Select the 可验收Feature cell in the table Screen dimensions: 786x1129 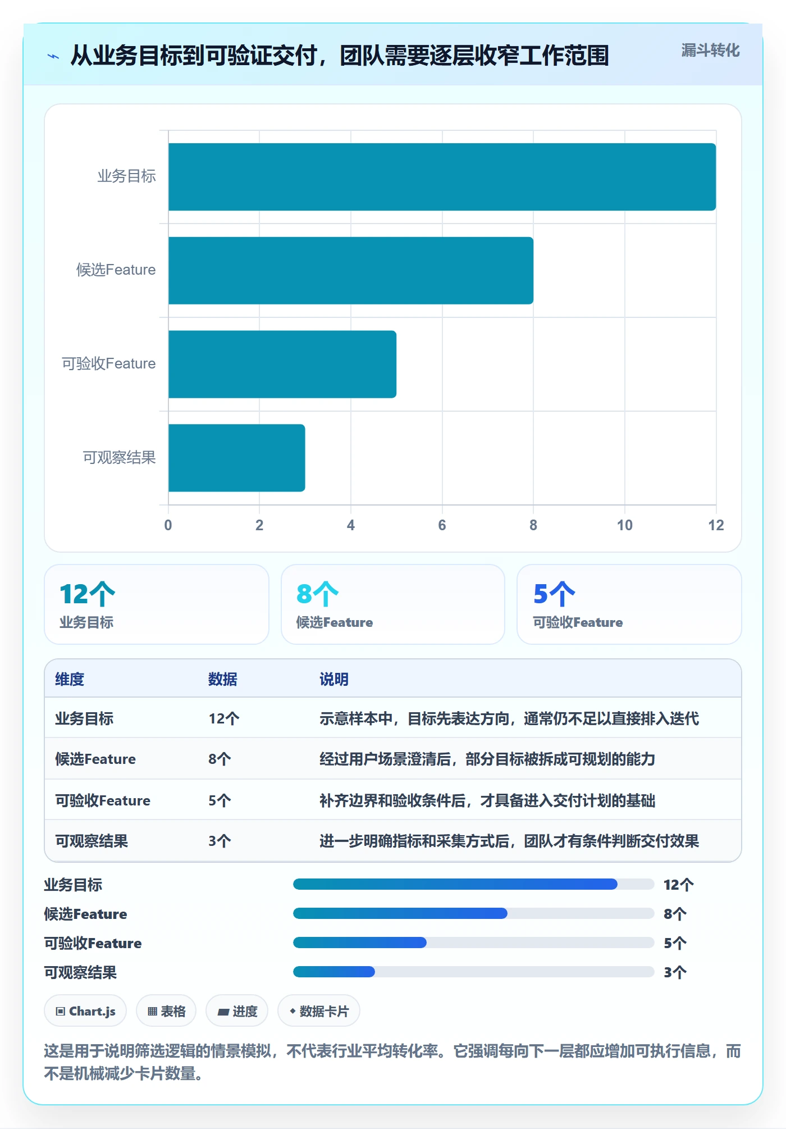pyautogui.click(x=103, y=800)
